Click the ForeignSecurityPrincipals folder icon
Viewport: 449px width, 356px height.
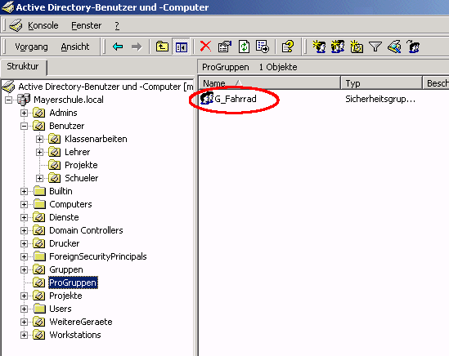pyautogui.click(x=39, y=256)
